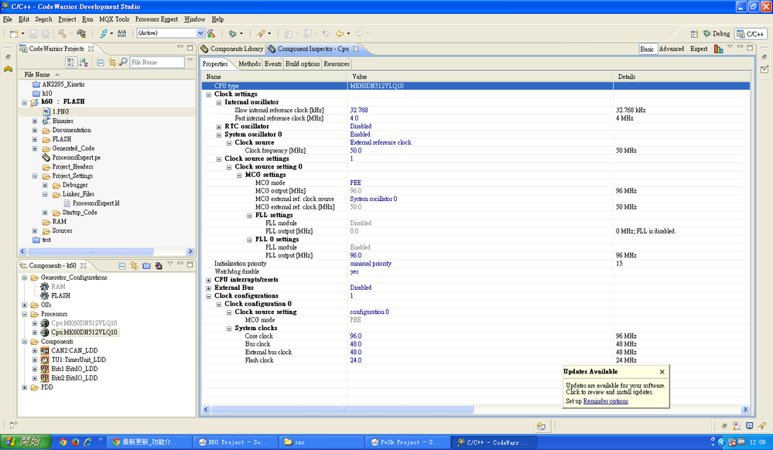Expand the RTC oscillator group

[219, 127]
